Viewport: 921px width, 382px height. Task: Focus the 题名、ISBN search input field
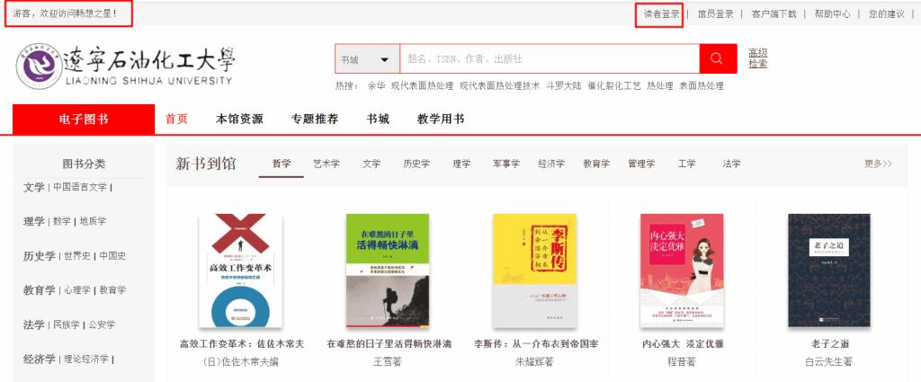tap(550, 59)
